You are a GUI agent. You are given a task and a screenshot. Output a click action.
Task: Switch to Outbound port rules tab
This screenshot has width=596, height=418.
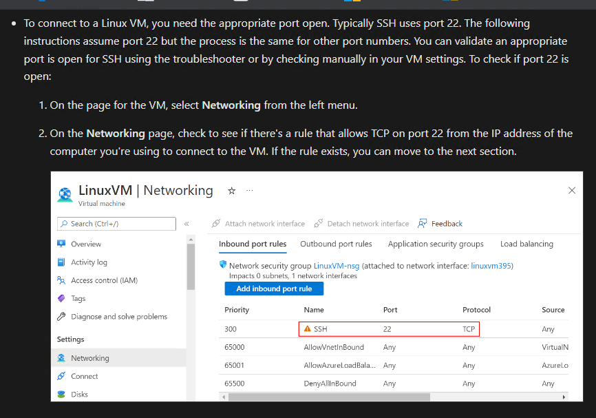[336, 244]
